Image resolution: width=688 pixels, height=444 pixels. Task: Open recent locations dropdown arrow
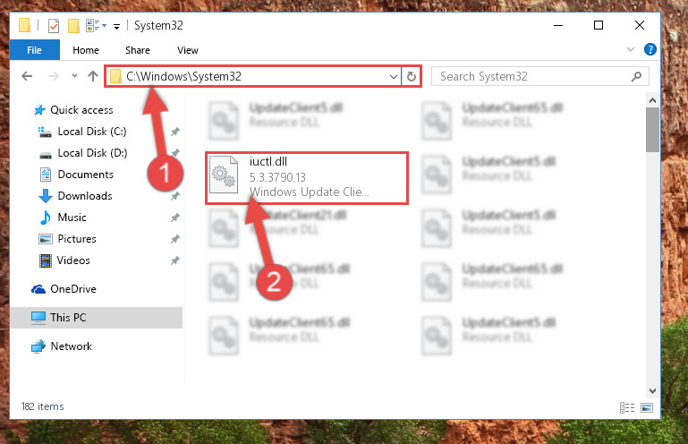coord(74,76)
